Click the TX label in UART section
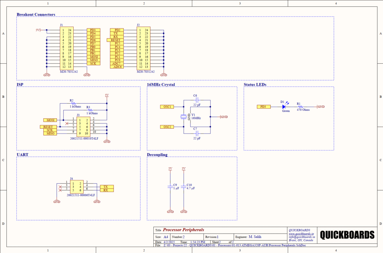Image resolution: width=383 pixels, height=253 pixels. pos(106,186)
